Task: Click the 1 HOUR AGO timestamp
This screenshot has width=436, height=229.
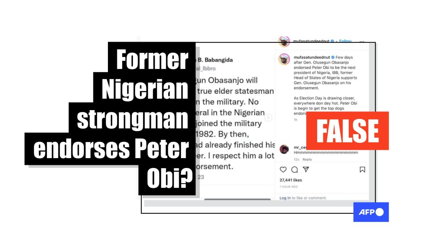Action: point(288,186)
